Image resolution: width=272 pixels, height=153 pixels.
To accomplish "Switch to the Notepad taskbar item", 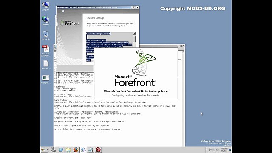I will coord(91,150).
